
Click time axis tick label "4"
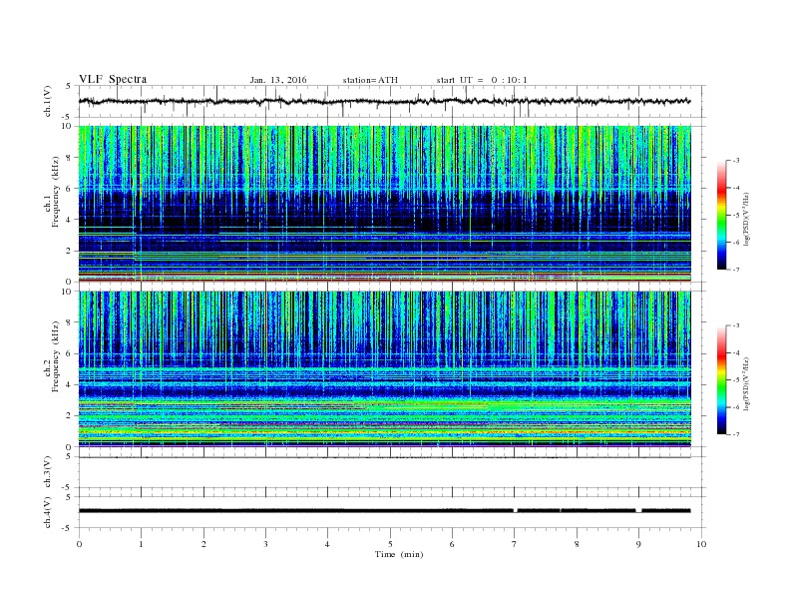coord(327,544)
